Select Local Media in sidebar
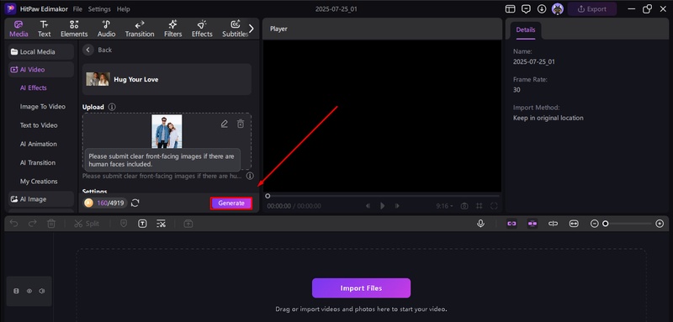The width and height of the screenshot is (673, 322). (41, 52)
